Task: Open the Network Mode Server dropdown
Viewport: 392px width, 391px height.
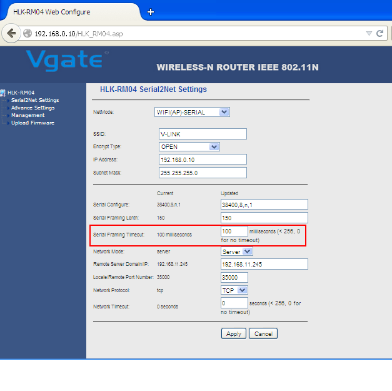Action: [237, 251]
